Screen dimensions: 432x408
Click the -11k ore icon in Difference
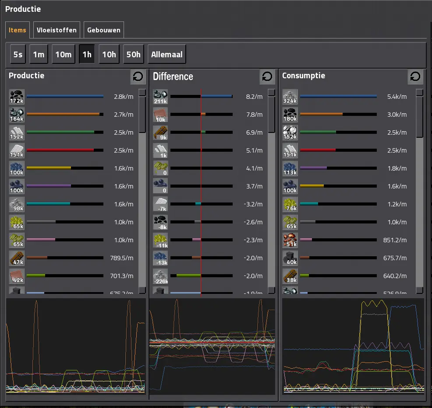coord(160,240)
